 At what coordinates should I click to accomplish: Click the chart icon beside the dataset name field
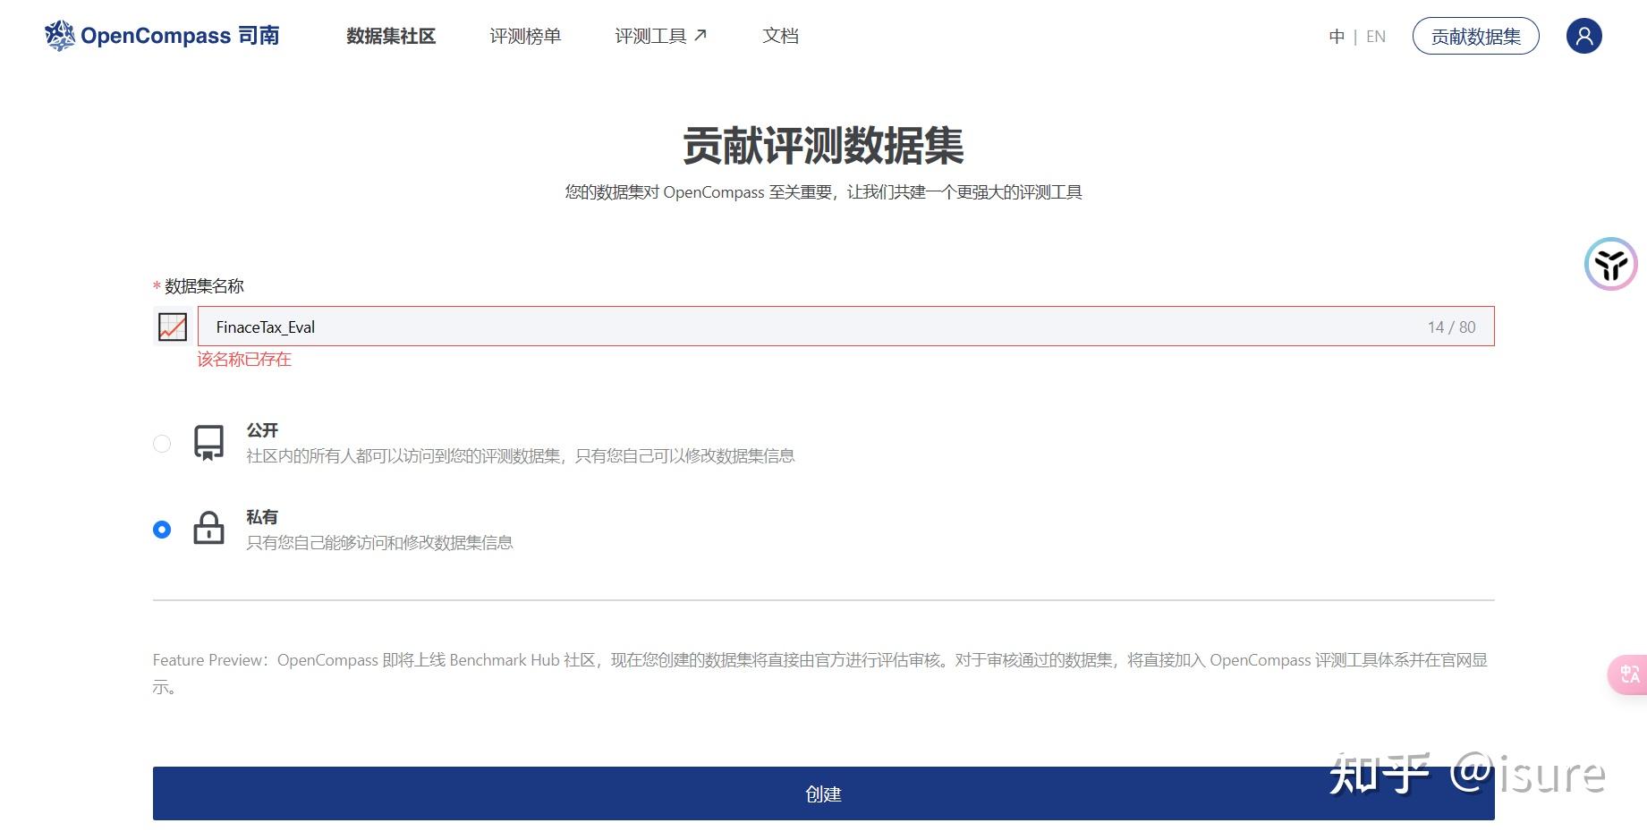[171, 327]
